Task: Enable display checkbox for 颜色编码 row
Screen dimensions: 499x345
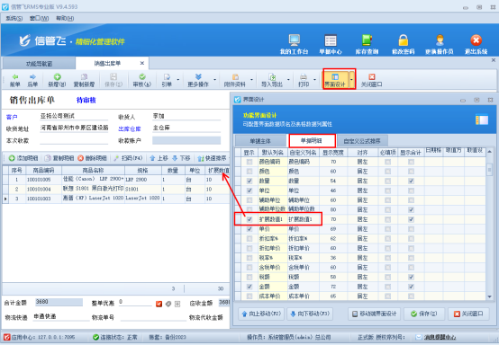Action: pyautogui.click(x=249, y=162)
